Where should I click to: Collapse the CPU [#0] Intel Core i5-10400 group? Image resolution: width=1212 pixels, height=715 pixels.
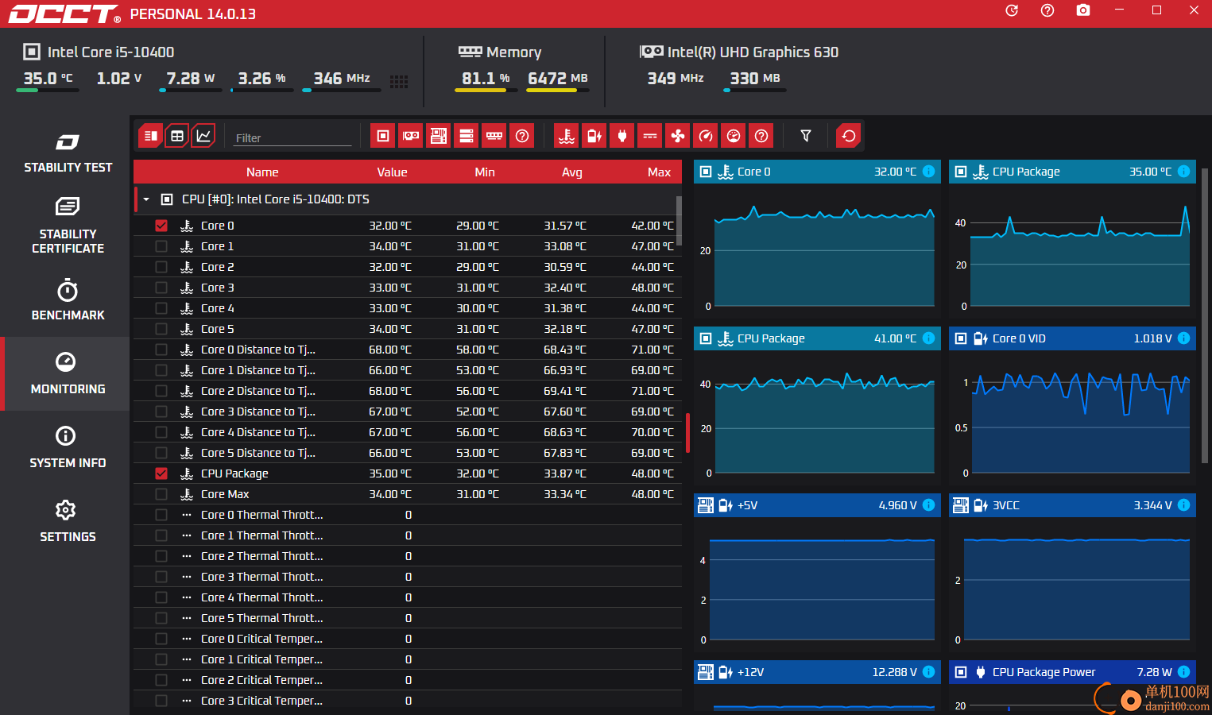[146, 199]
